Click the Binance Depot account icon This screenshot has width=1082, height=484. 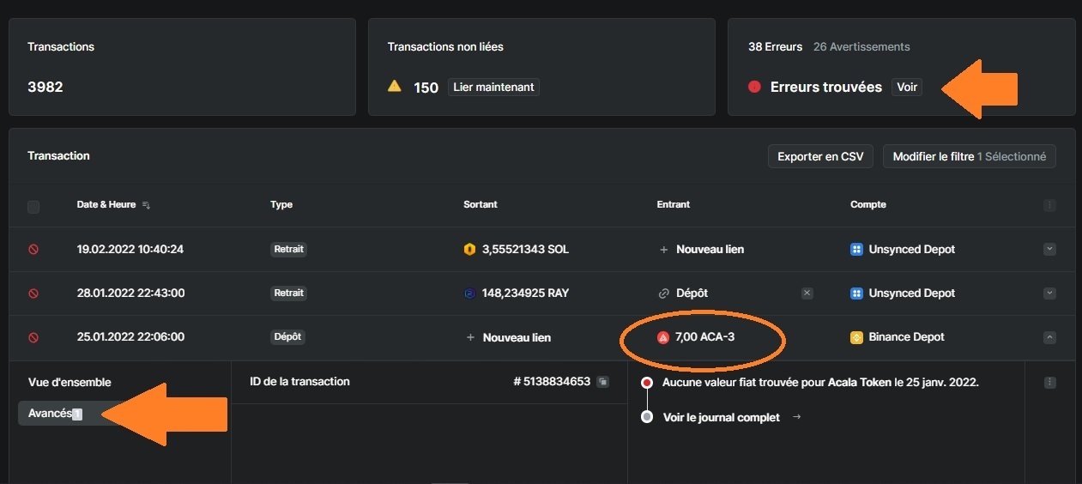[856, 337]
